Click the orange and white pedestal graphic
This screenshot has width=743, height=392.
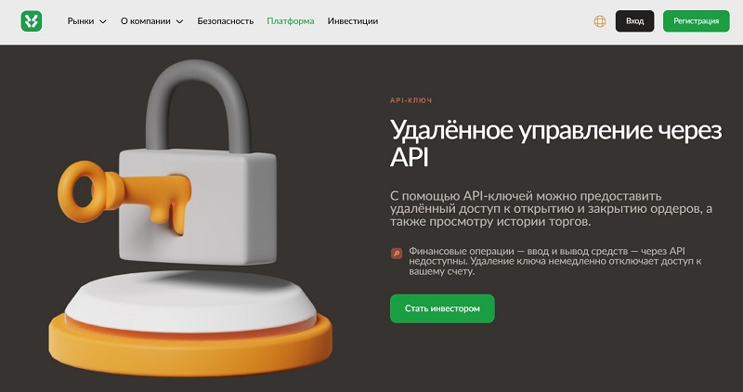190,322
